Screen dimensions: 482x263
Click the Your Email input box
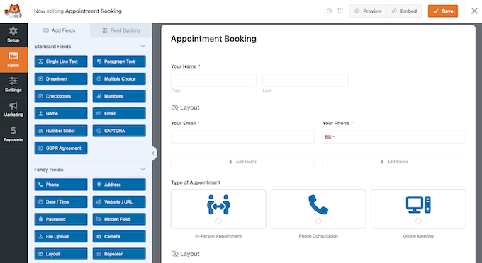tap(242, 137)
